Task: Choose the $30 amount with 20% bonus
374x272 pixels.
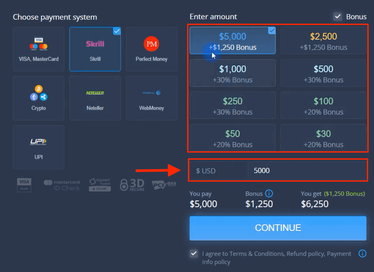Action: tap(323, 138)
